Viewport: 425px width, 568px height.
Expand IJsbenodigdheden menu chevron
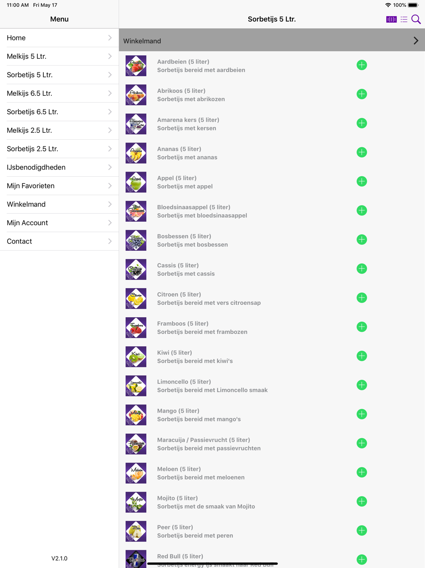pos(110,167)
